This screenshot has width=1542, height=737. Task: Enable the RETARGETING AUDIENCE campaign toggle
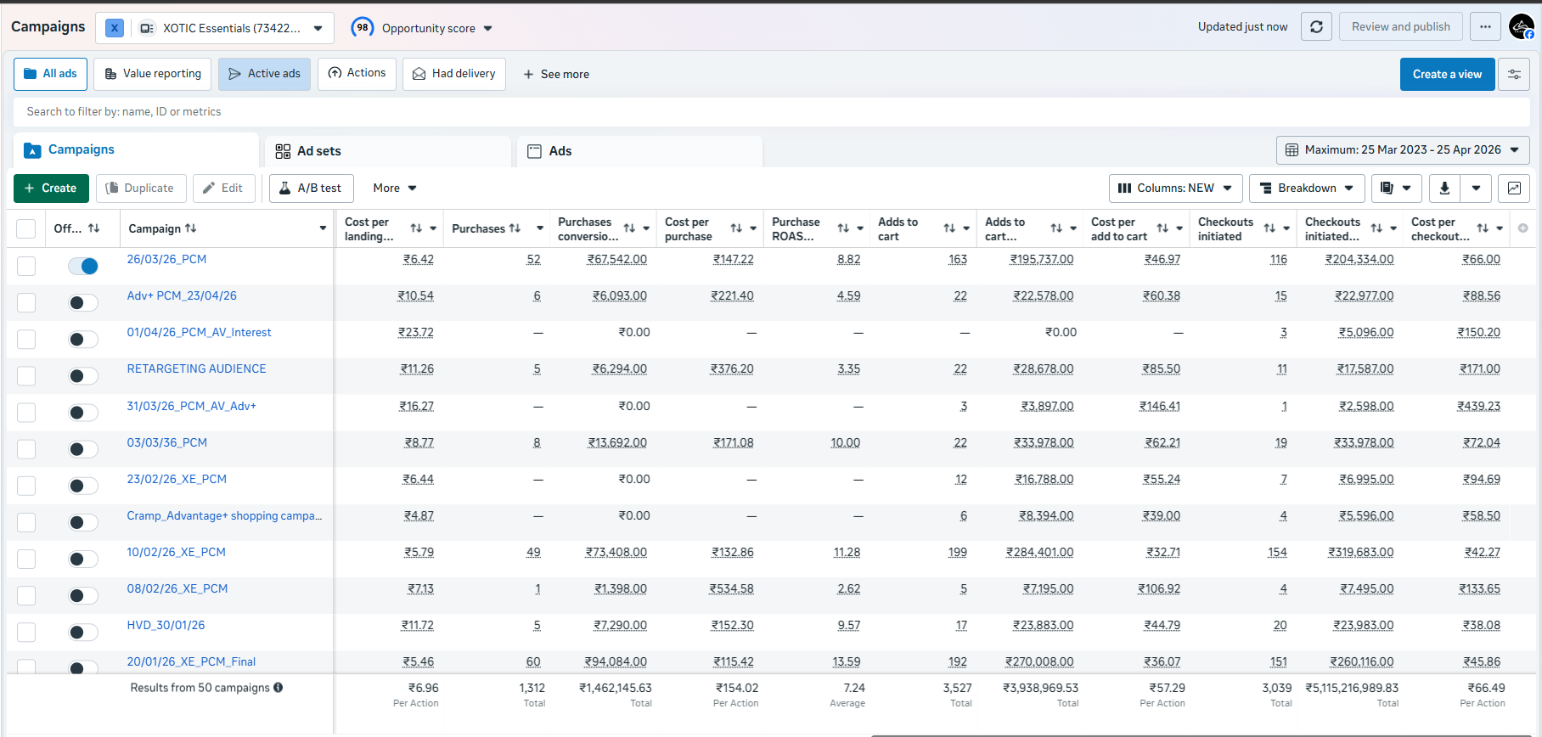point(83,376)
